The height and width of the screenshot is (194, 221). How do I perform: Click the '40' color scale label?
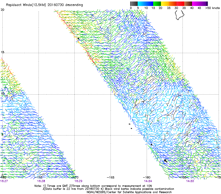192,8
